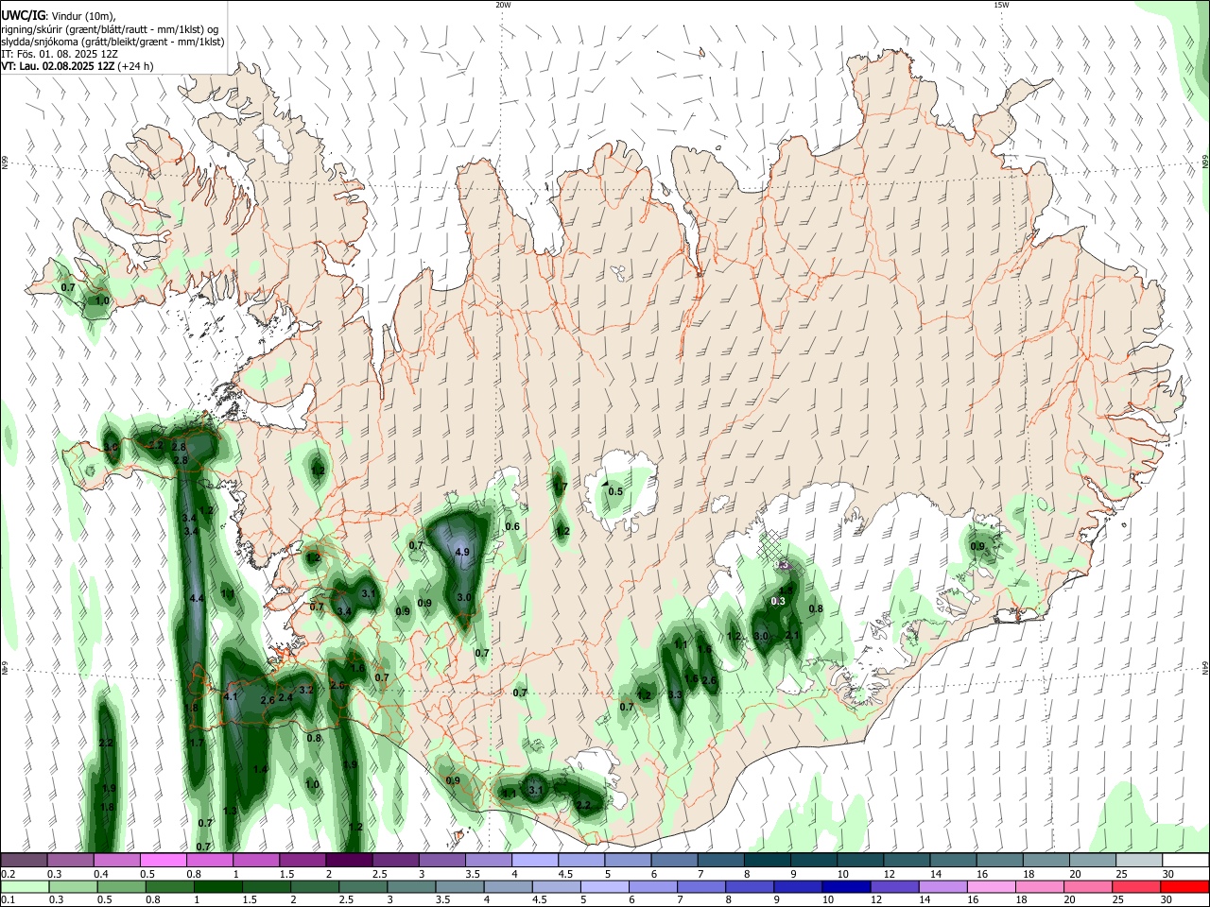This screenshot has height=907, width=1210.
Task: Click the palest green first swatch of the rain legend
Action: [x=24, y=887]
